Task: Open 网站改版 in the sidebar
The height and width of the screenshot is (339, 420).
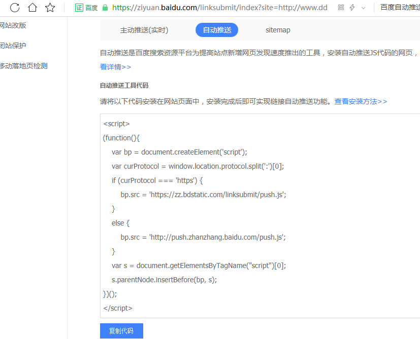Action: coord(13,25)
